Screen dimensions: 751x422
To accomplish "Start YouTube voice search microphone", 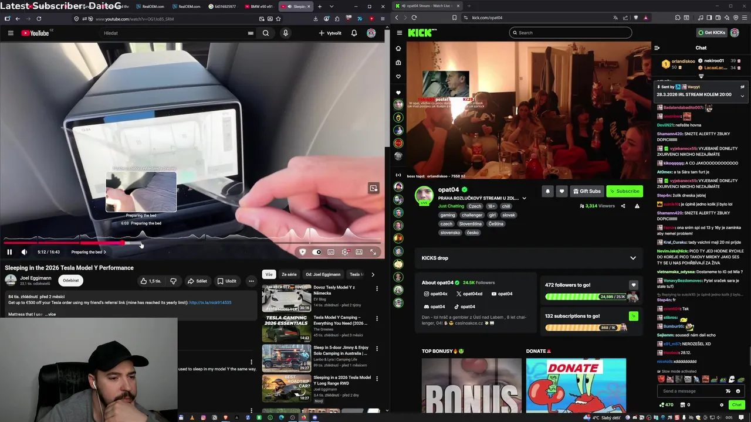I will pos(286,33).
